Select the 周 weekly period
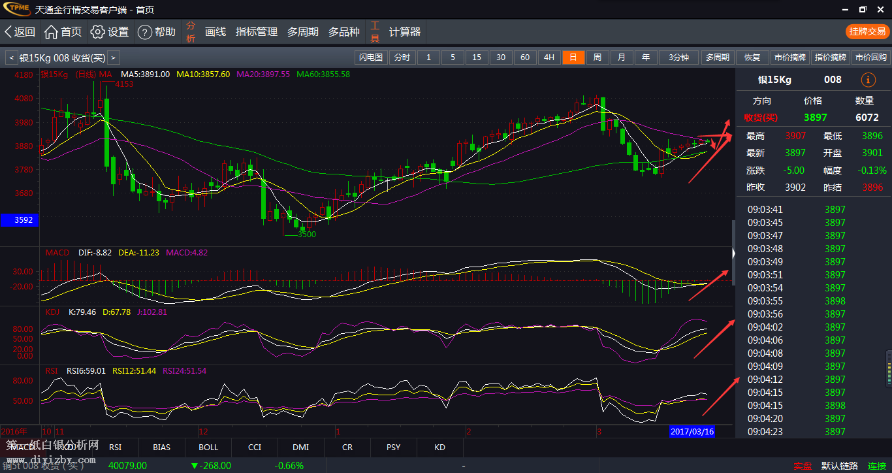 point(597,57)
